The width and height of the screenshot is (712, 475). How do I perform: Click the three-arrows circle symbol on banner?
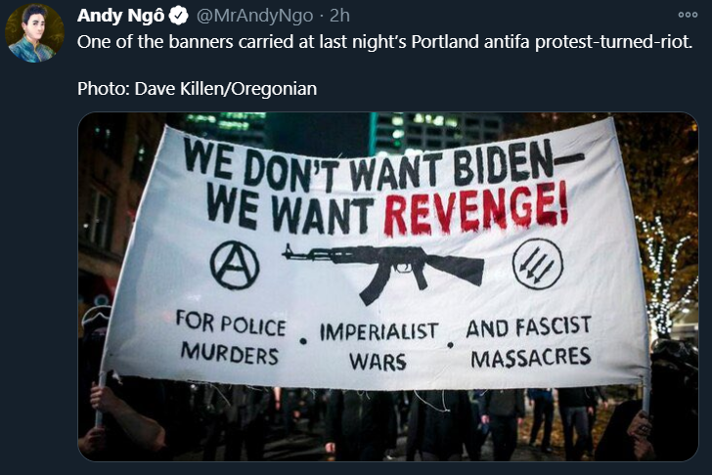tap(538, 264)
